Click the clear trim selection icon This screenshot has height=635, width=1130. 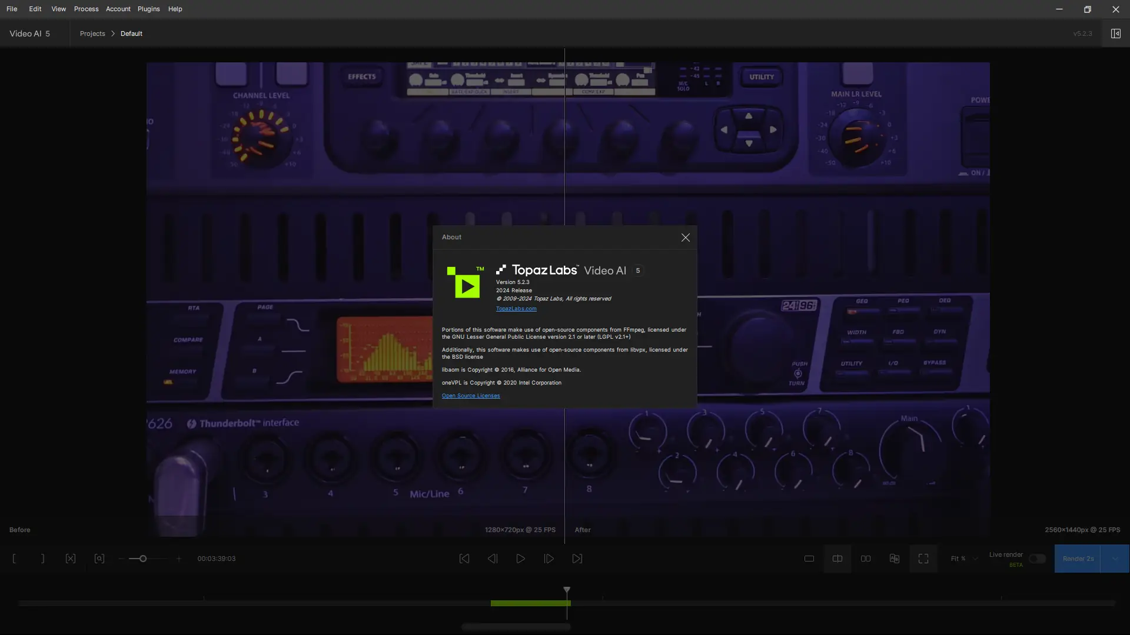[71, 559]
